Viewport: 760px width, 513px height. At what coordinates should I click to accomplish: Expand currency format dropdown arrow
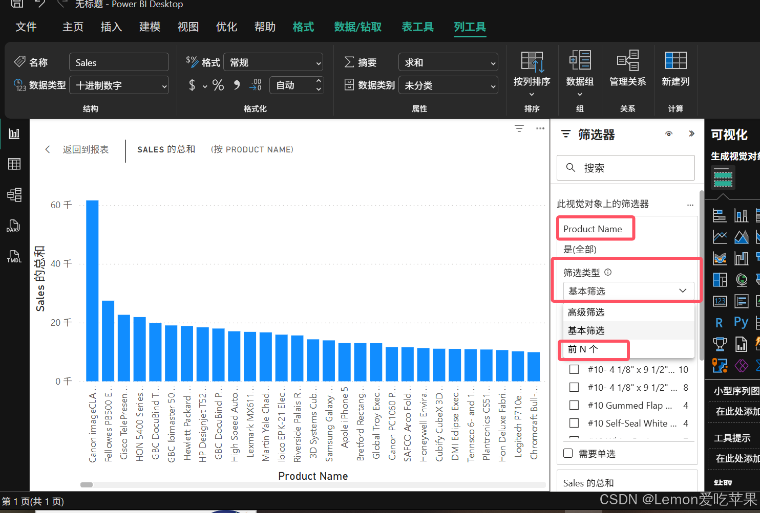(205, 86)
